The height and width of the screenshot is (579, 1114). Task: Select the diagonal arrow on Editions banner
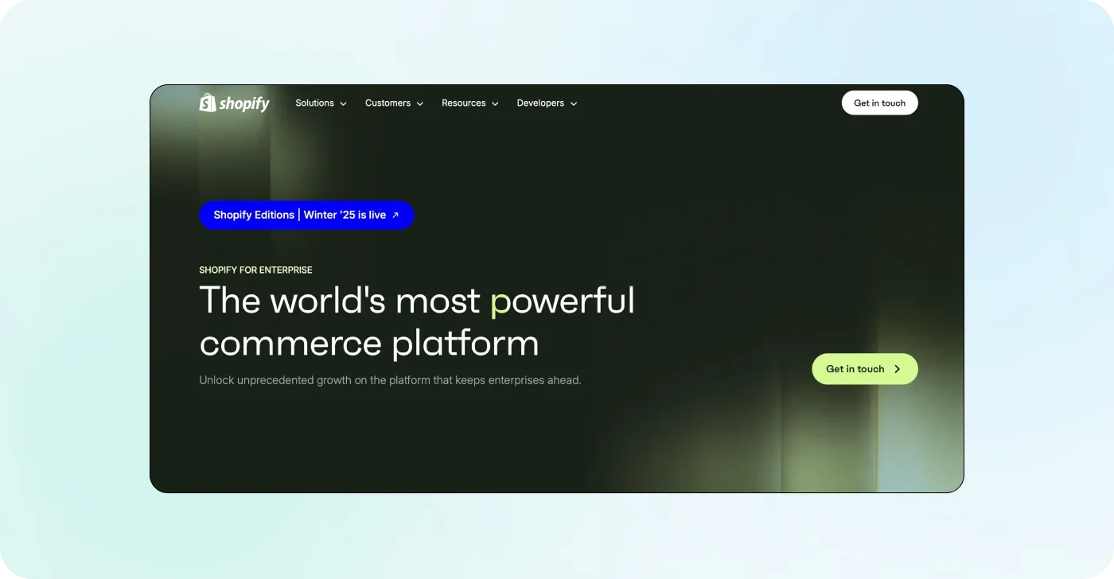[x=395, y=215]
